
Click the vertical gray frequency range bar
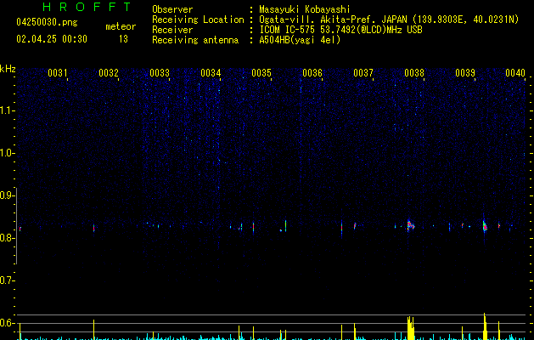(x=16, y=226)
